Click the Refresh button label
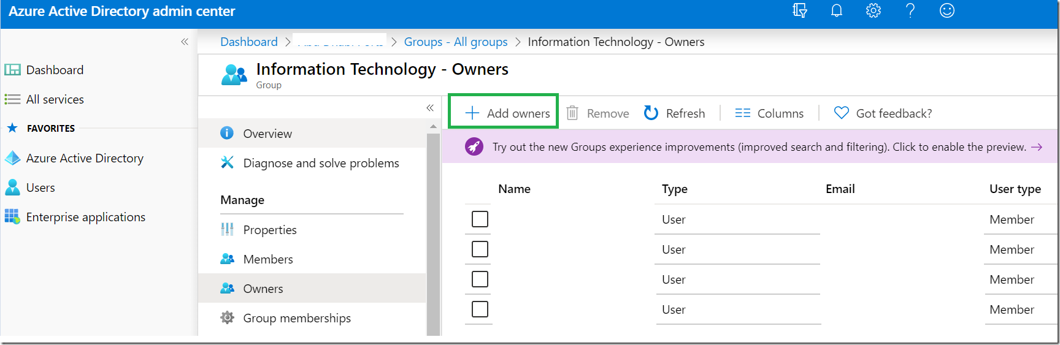Viewport: 1060px width, 345px height. point(685,113)
